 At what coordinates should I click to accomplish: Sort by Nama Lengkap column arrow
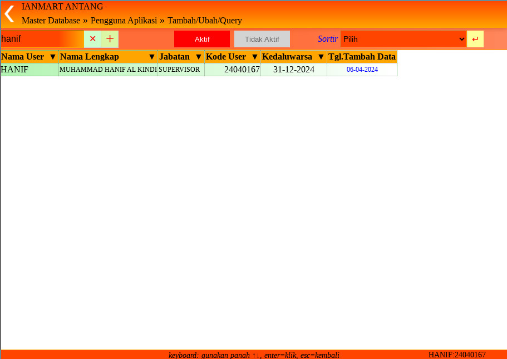point(151,57)
